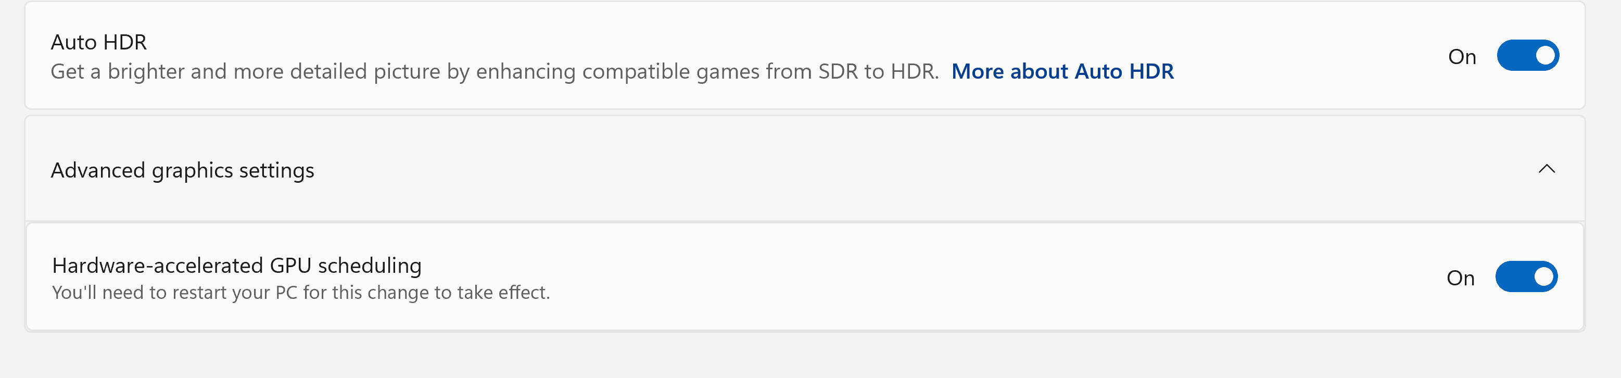Select the On label beside GPU scheduling

tap(1461, 278)
